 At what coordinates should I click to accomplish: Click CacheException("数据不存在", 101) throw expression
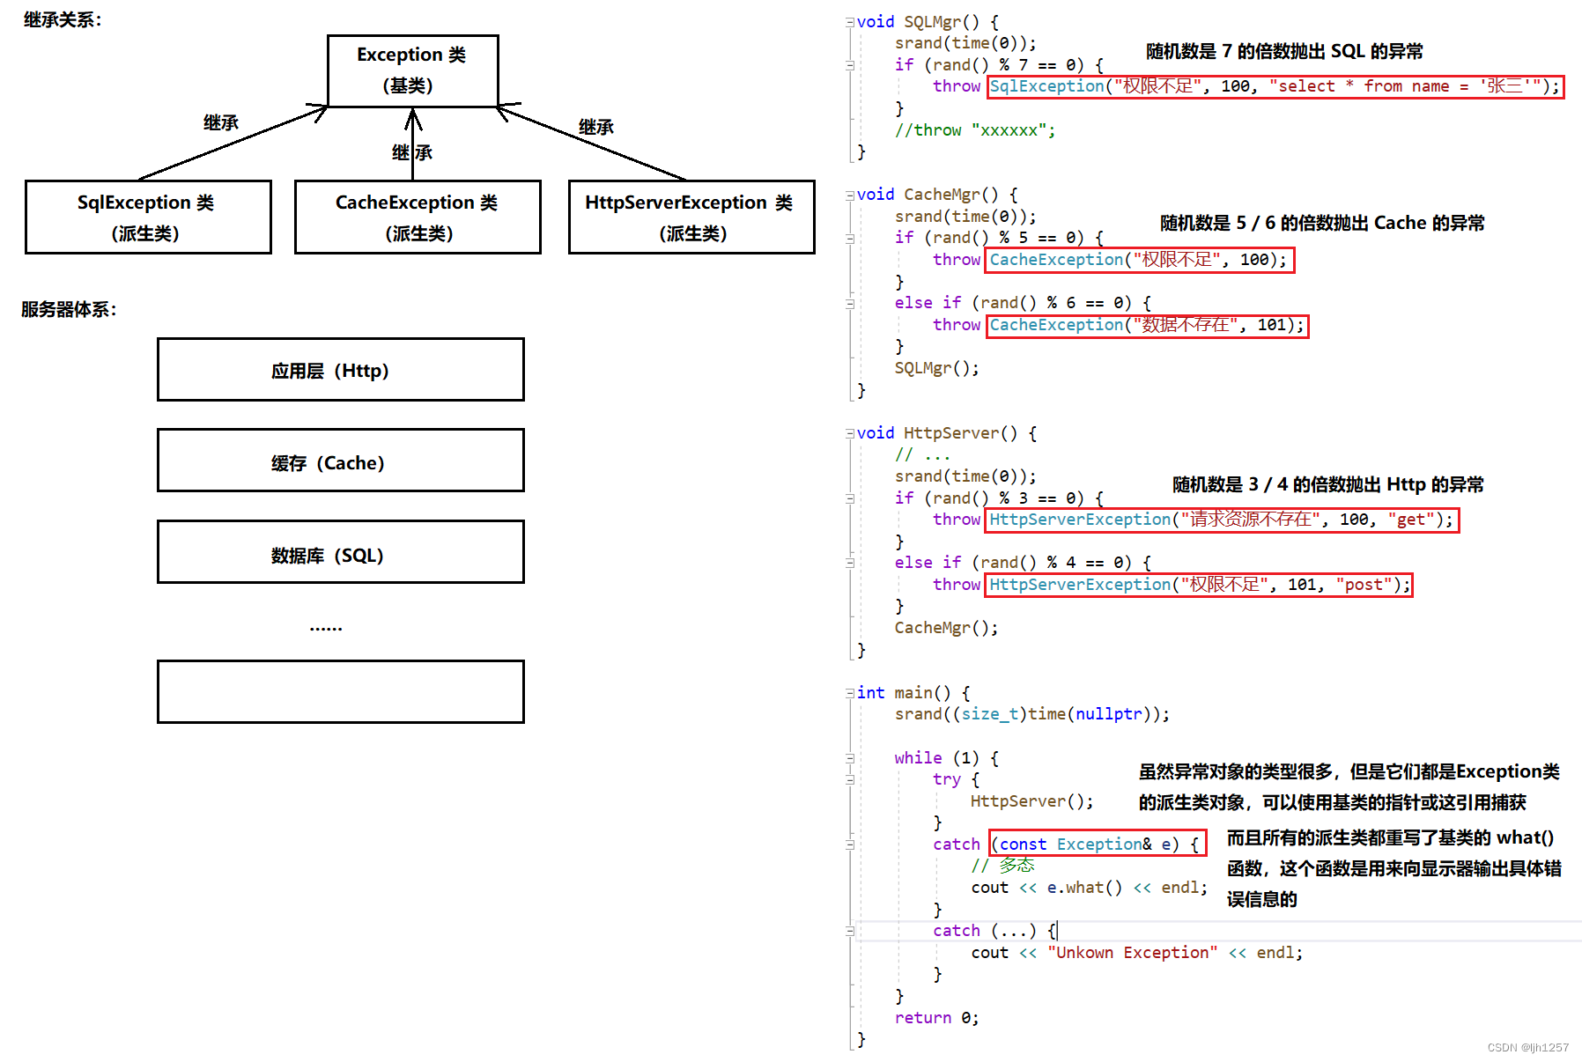[1147, 326]
